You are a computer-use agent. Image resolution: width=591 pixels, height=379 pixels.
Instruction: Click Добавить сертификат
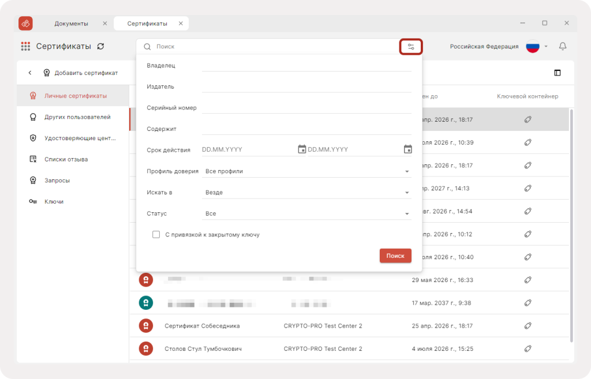click(81, 73)
